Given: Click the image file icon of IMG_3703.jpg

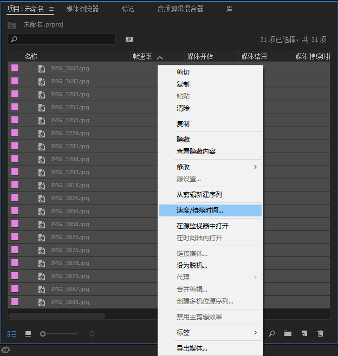Looking at the screenshot, I should pos(42,95).
